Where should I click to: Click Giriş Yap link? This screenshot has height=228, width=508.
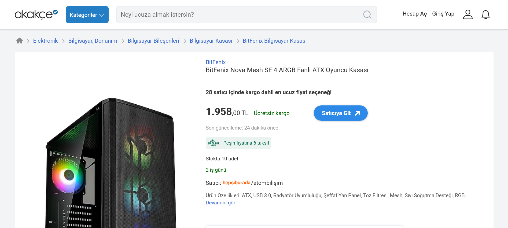tap(443, 14)
